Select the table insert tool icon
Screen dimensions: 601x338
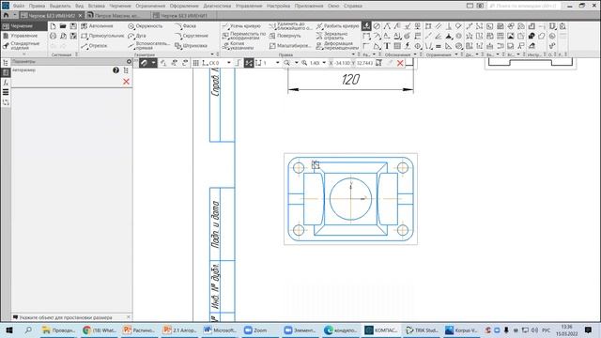[397, 46]
